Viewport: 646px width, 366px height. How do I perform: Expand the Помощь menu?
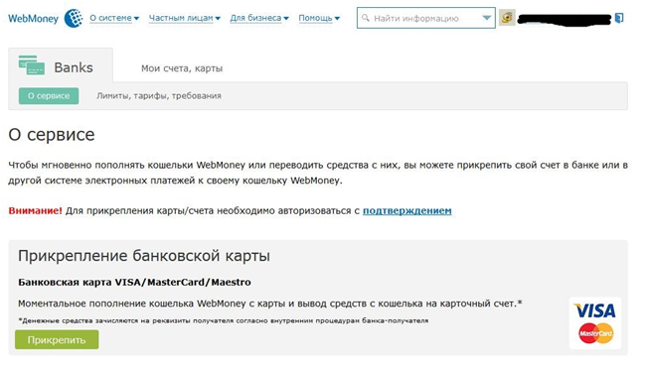(x=319, y=18)
